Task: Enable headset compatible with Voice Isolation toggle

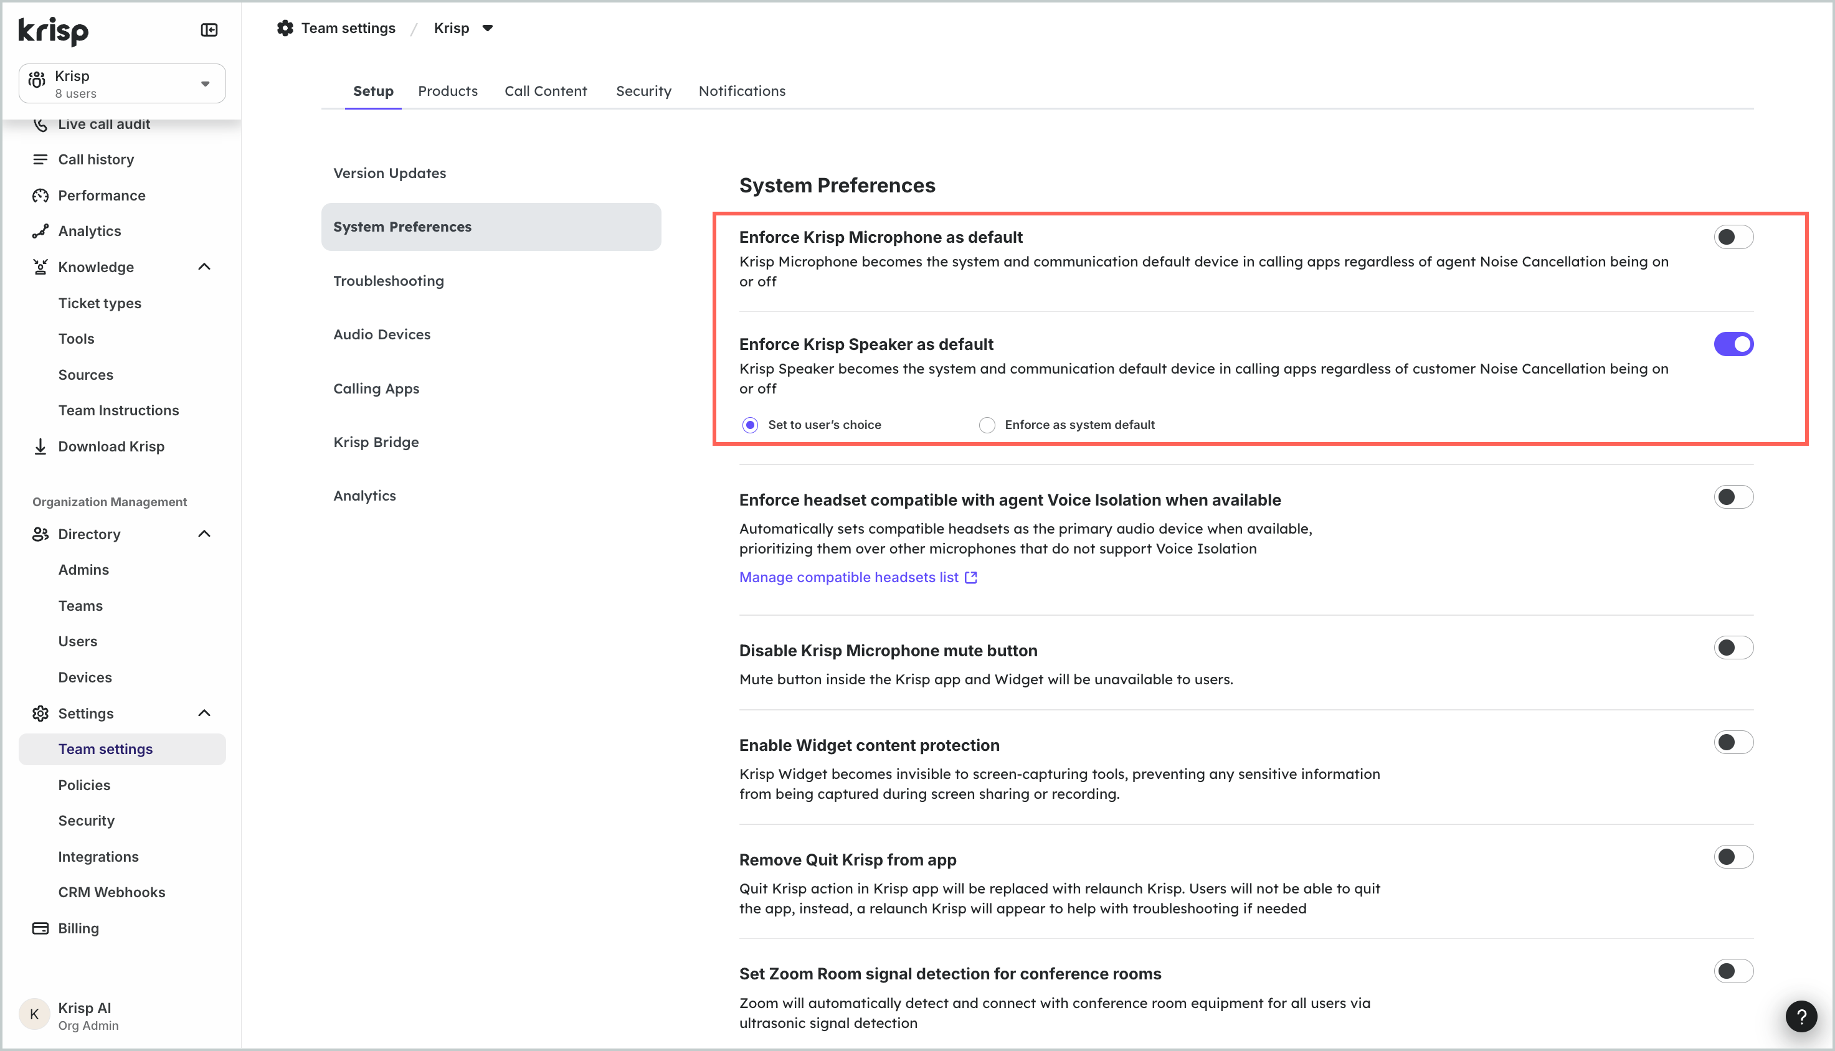Action: coord(1733,497)
